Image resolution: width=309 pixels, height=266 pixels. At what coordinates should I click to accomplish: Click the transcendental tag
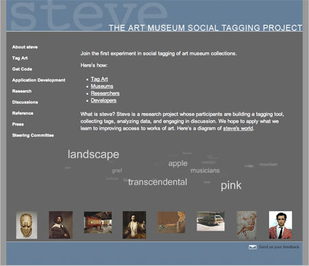click(x=158, y=182)
